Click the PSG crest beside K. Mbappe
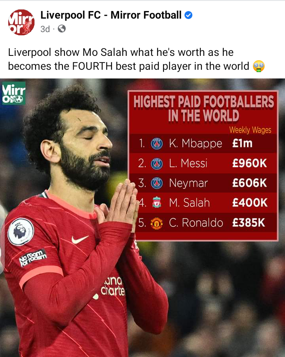Image resolution: width=285 pixels, height=357 pixels. (157, 144)
